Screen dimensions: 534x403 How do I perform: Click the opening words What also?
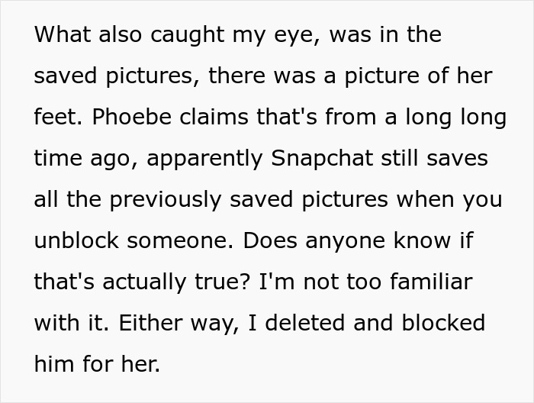pos(82,36)
